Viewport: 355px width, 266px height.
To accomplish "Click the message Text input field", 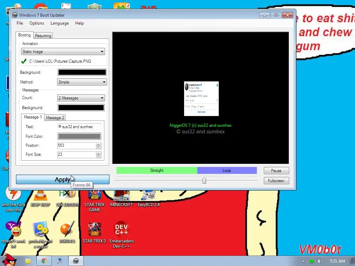I will [79, 127].
